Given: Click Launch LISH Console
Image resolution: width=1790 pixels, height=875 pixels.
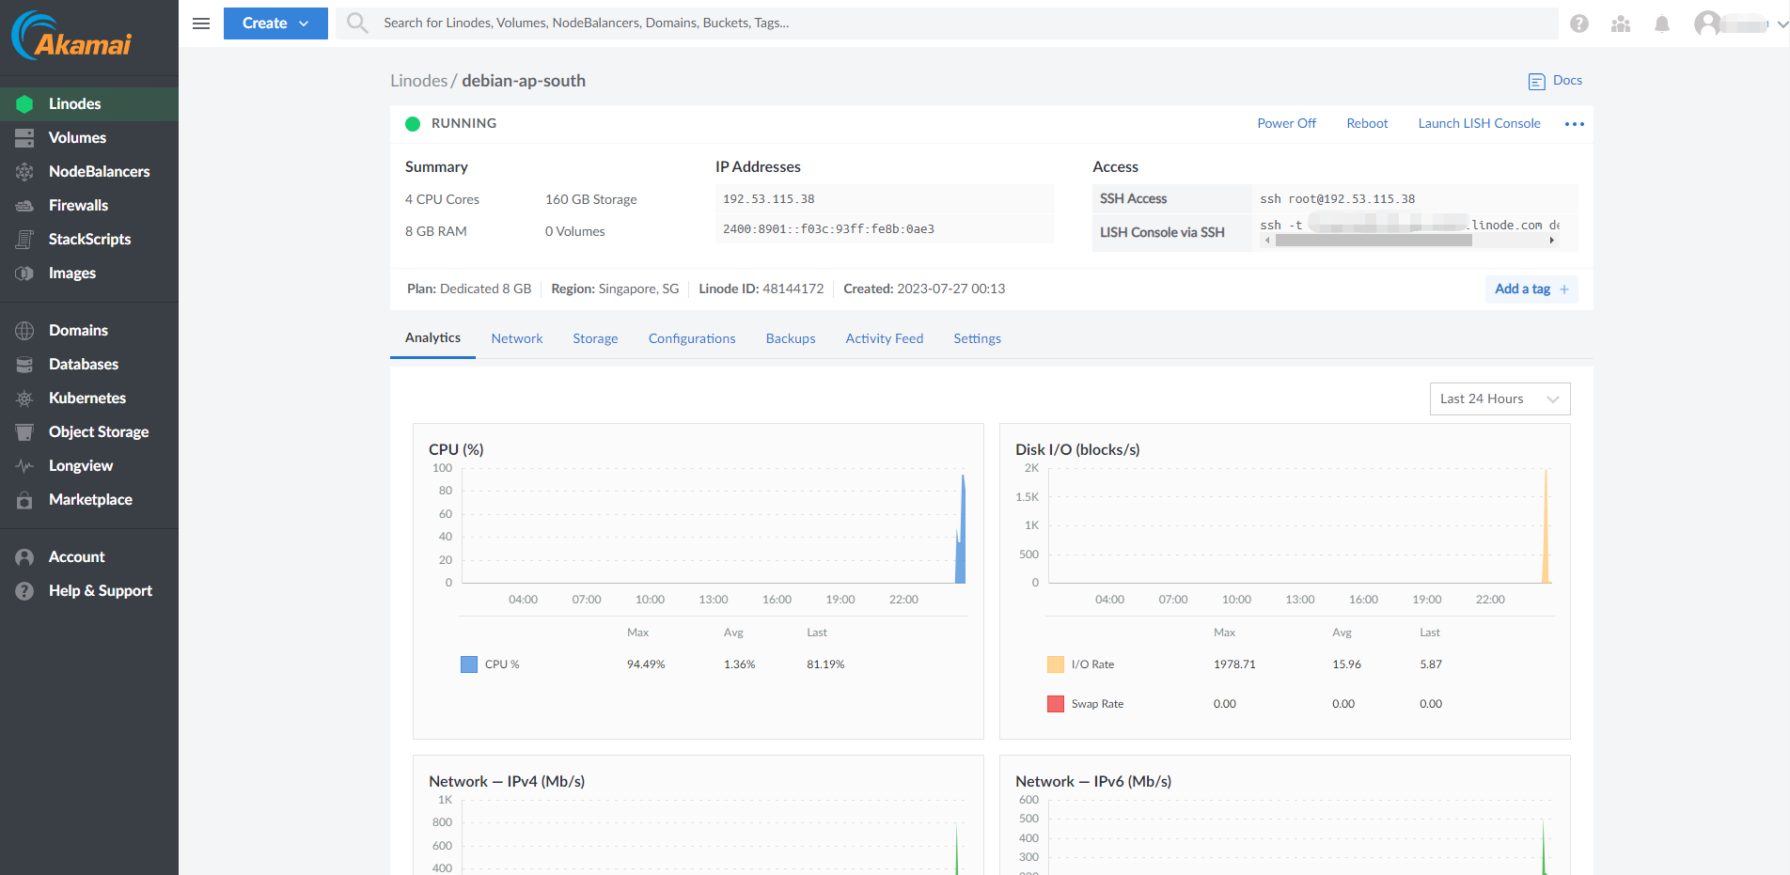Looking at the screenshot, I should coord(1479,123).
